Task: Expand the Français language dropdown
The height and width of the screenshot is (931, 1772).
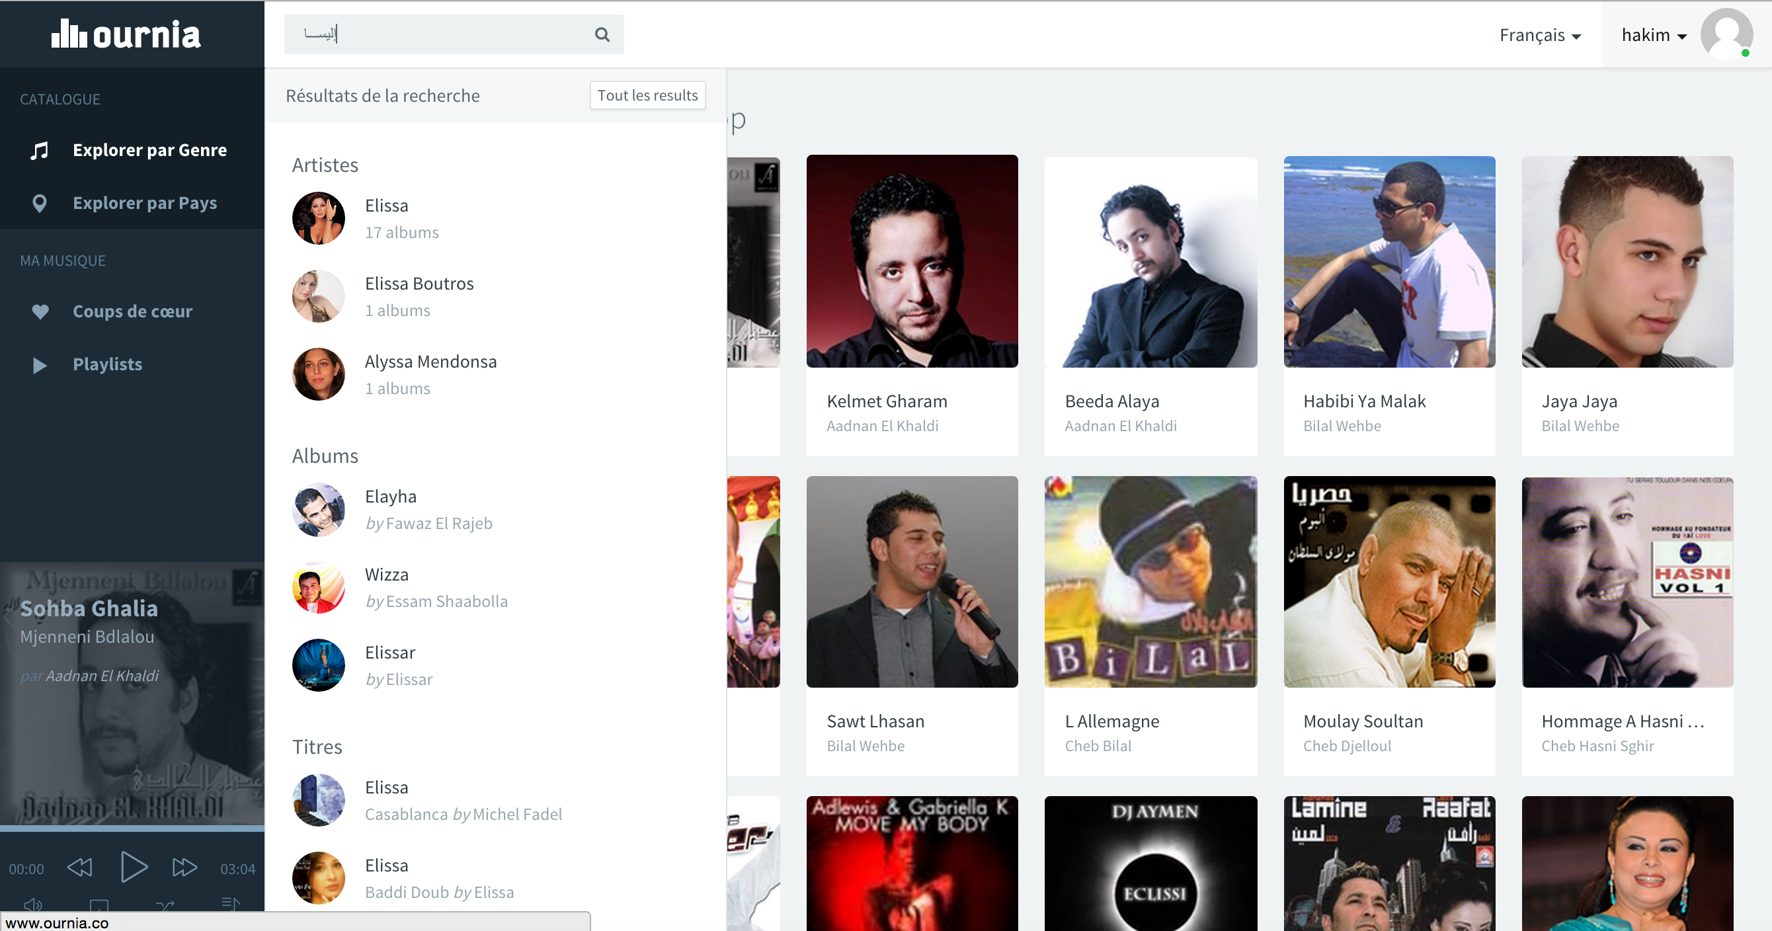Action: tap(1539, 35)
